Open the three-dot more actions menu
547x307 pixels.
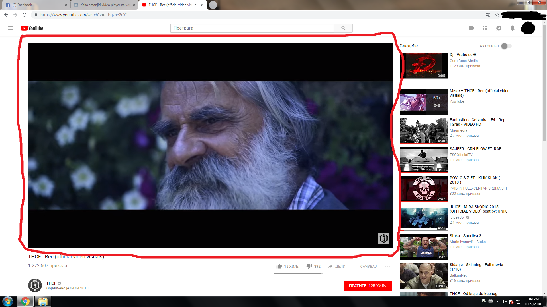click(387, 267)
